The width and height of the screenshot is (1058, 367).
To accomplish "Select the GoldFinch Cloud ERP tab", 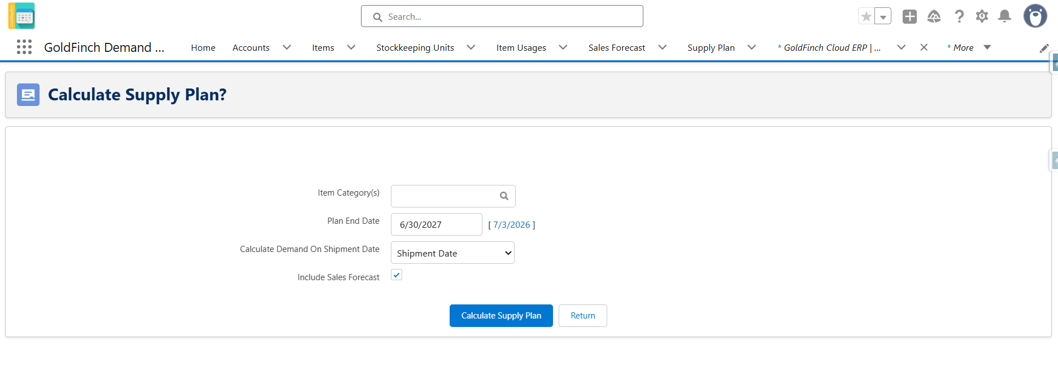I will pos(829,48).
